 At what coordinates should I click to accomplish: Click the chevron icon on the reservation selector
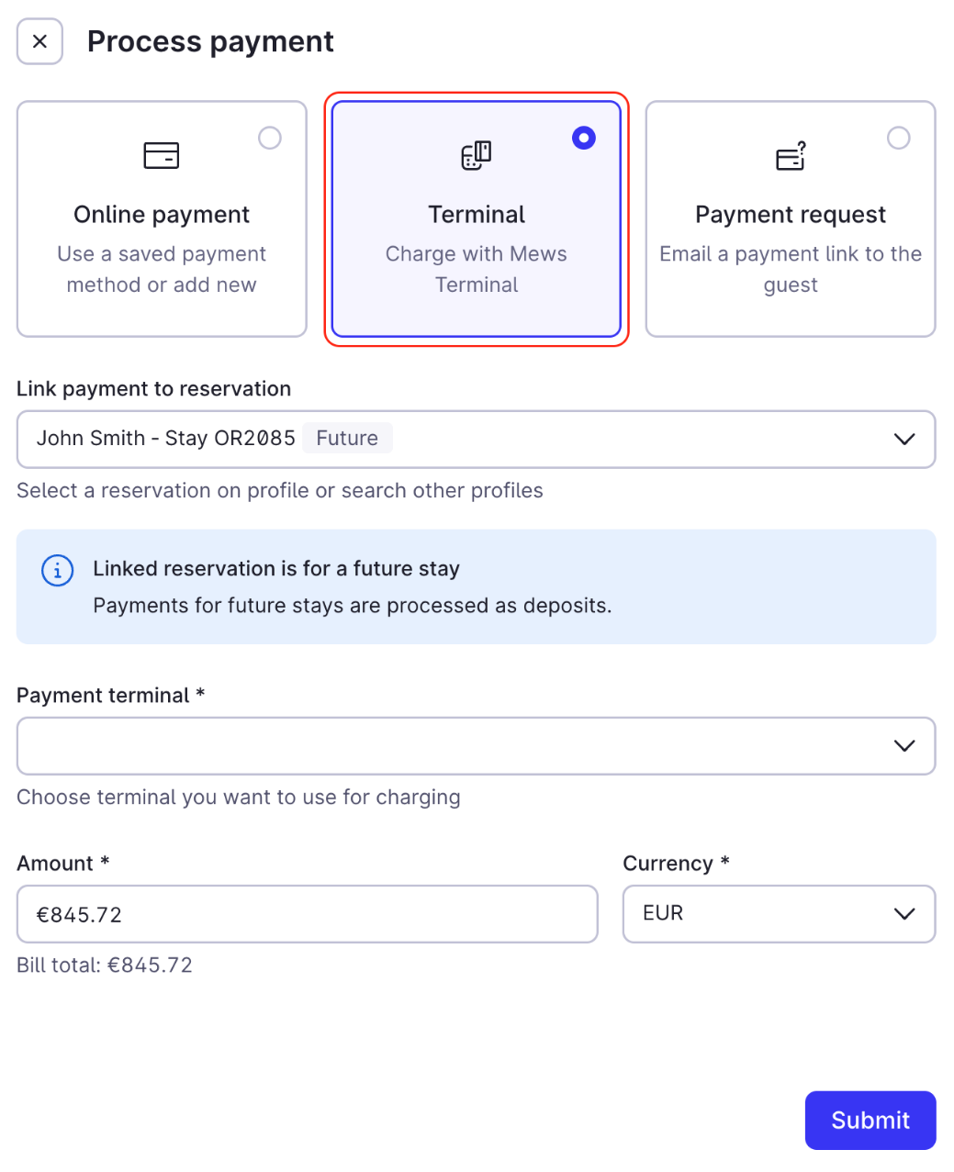pos(904,439)
